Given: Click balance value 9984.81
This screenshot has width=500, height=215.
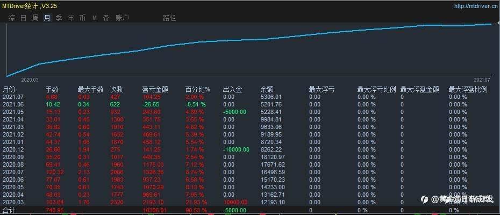Looking at the screenshot, I should tap(271, 119).
